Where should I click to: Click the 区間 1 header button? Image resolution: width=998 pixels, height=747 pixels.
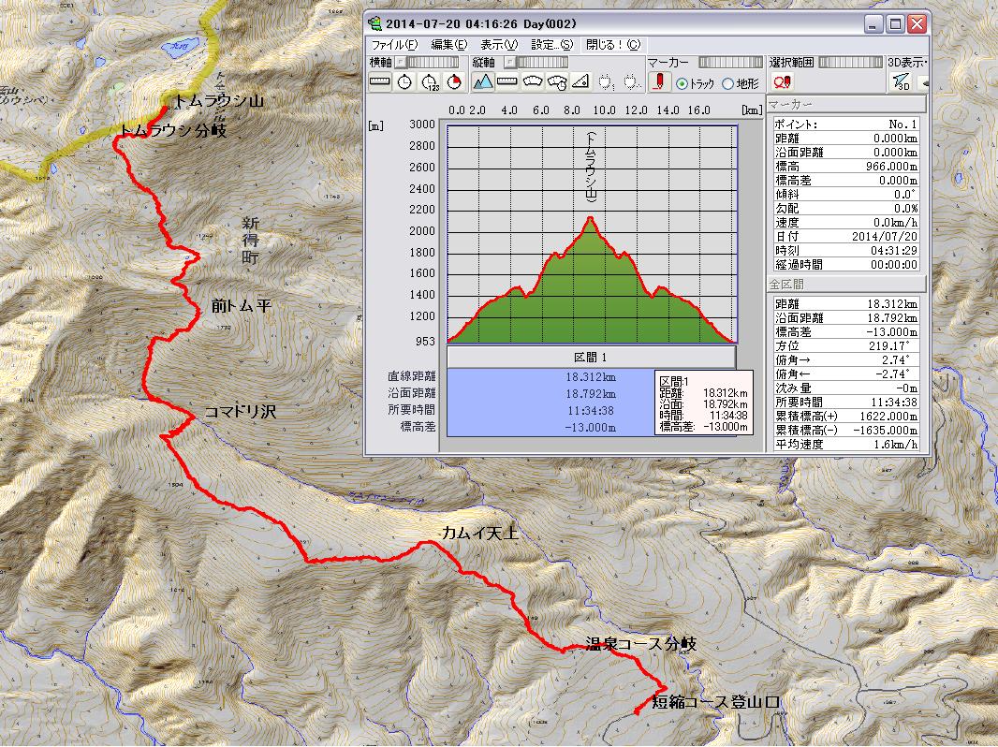pos(592,358)
